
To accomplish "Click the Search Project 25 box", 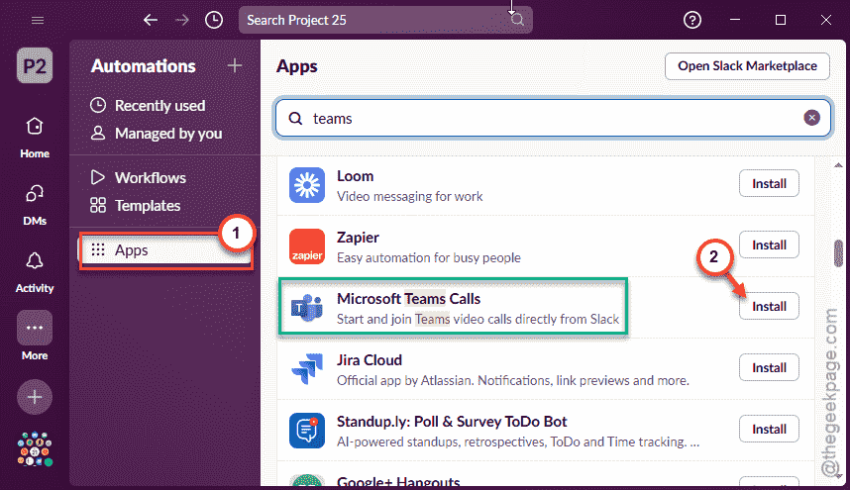I will [385, 20].
